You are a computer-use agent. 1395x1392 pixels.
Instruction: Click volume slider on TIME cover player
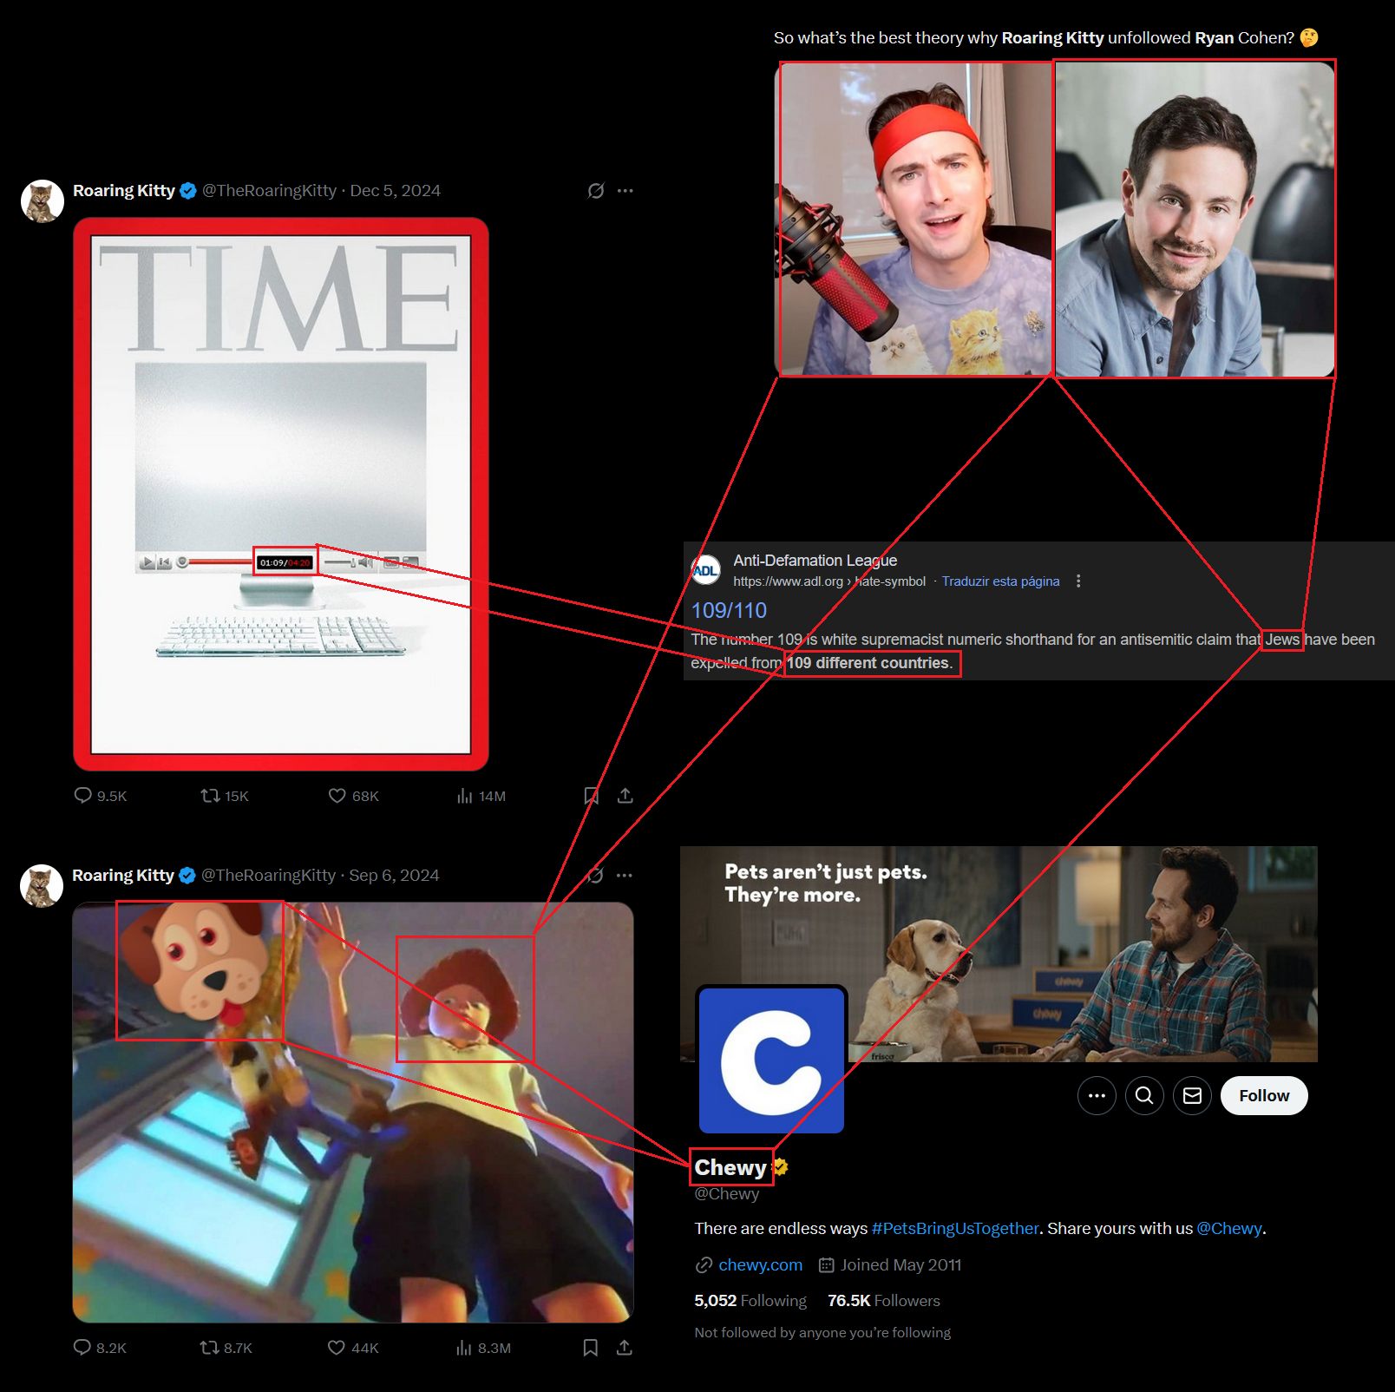(339, 562)
